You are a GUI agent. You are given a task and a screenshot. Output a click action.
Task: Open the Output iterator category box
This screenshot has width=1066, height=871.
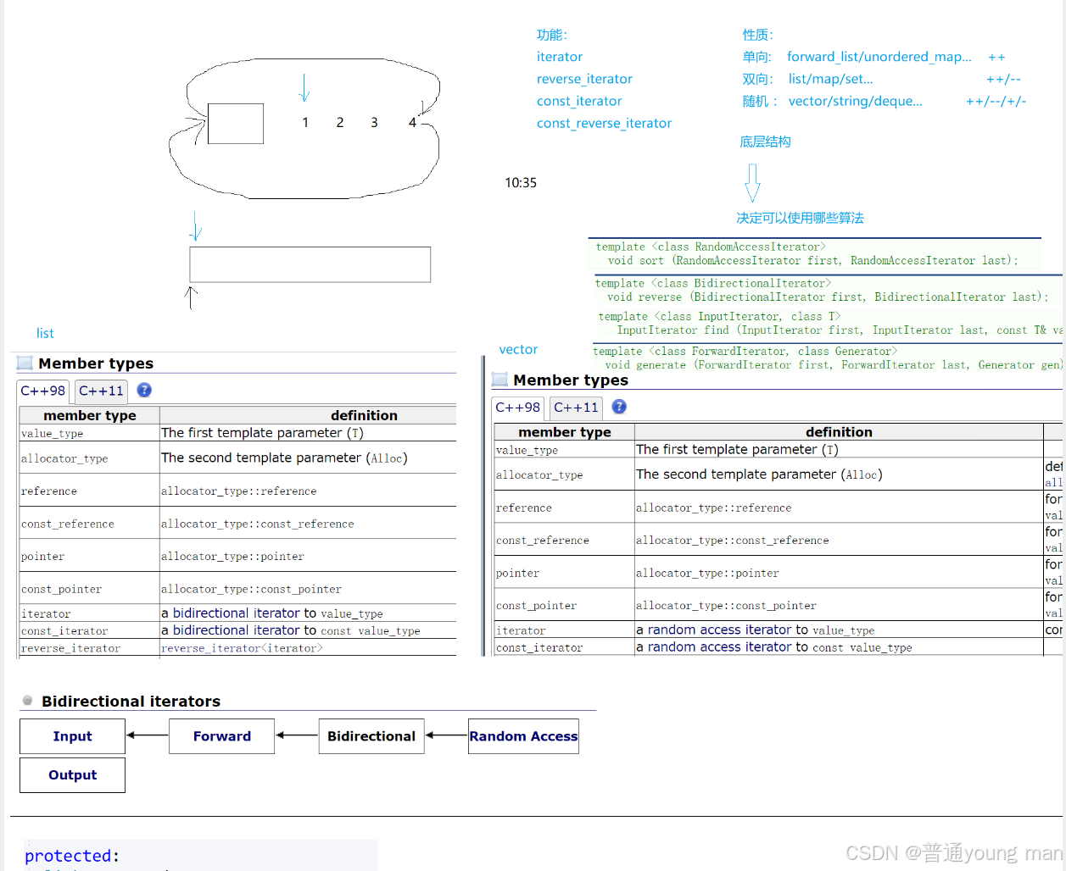[x=72, y=775]
